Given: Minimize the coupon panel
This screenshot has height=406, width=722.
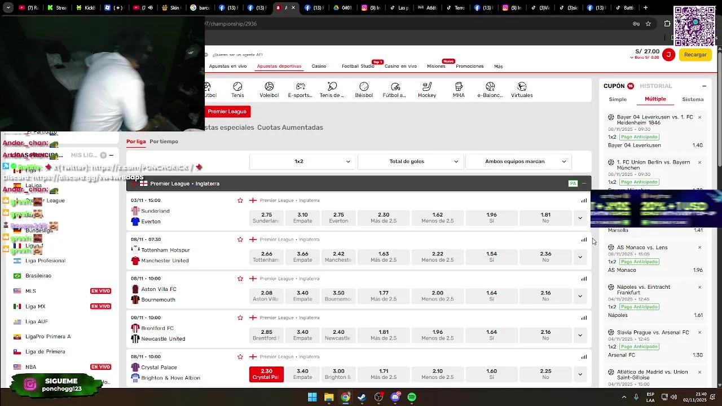Looking at the screenshot, I should pyautogui.click(x=704, y=86).
